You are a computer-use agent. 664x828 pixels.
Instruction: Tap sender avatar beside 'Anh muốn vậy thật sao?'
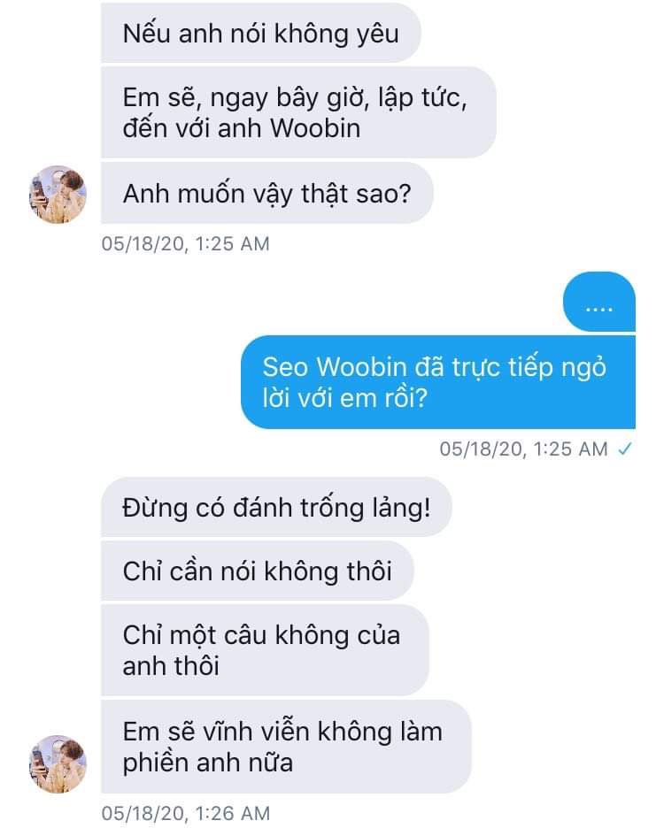[58, 195]
